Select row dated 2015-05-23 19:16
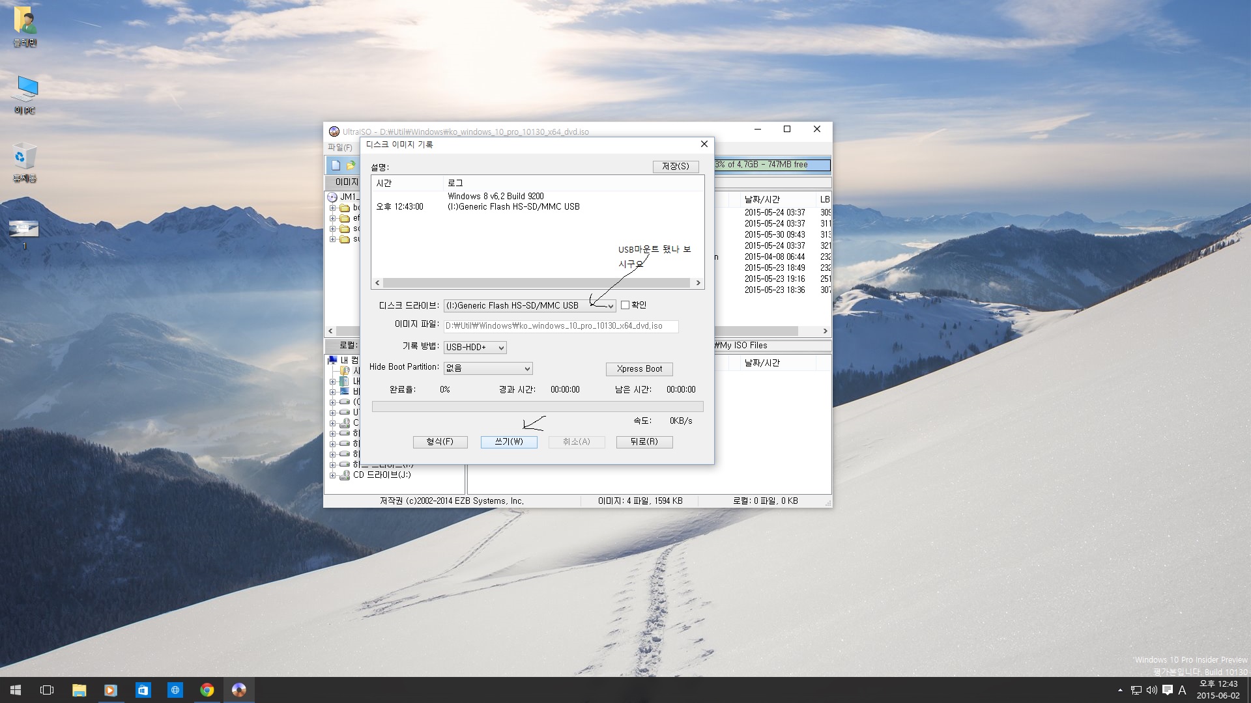This screenshot has width=1251, height=703. (x=774, y=279)
